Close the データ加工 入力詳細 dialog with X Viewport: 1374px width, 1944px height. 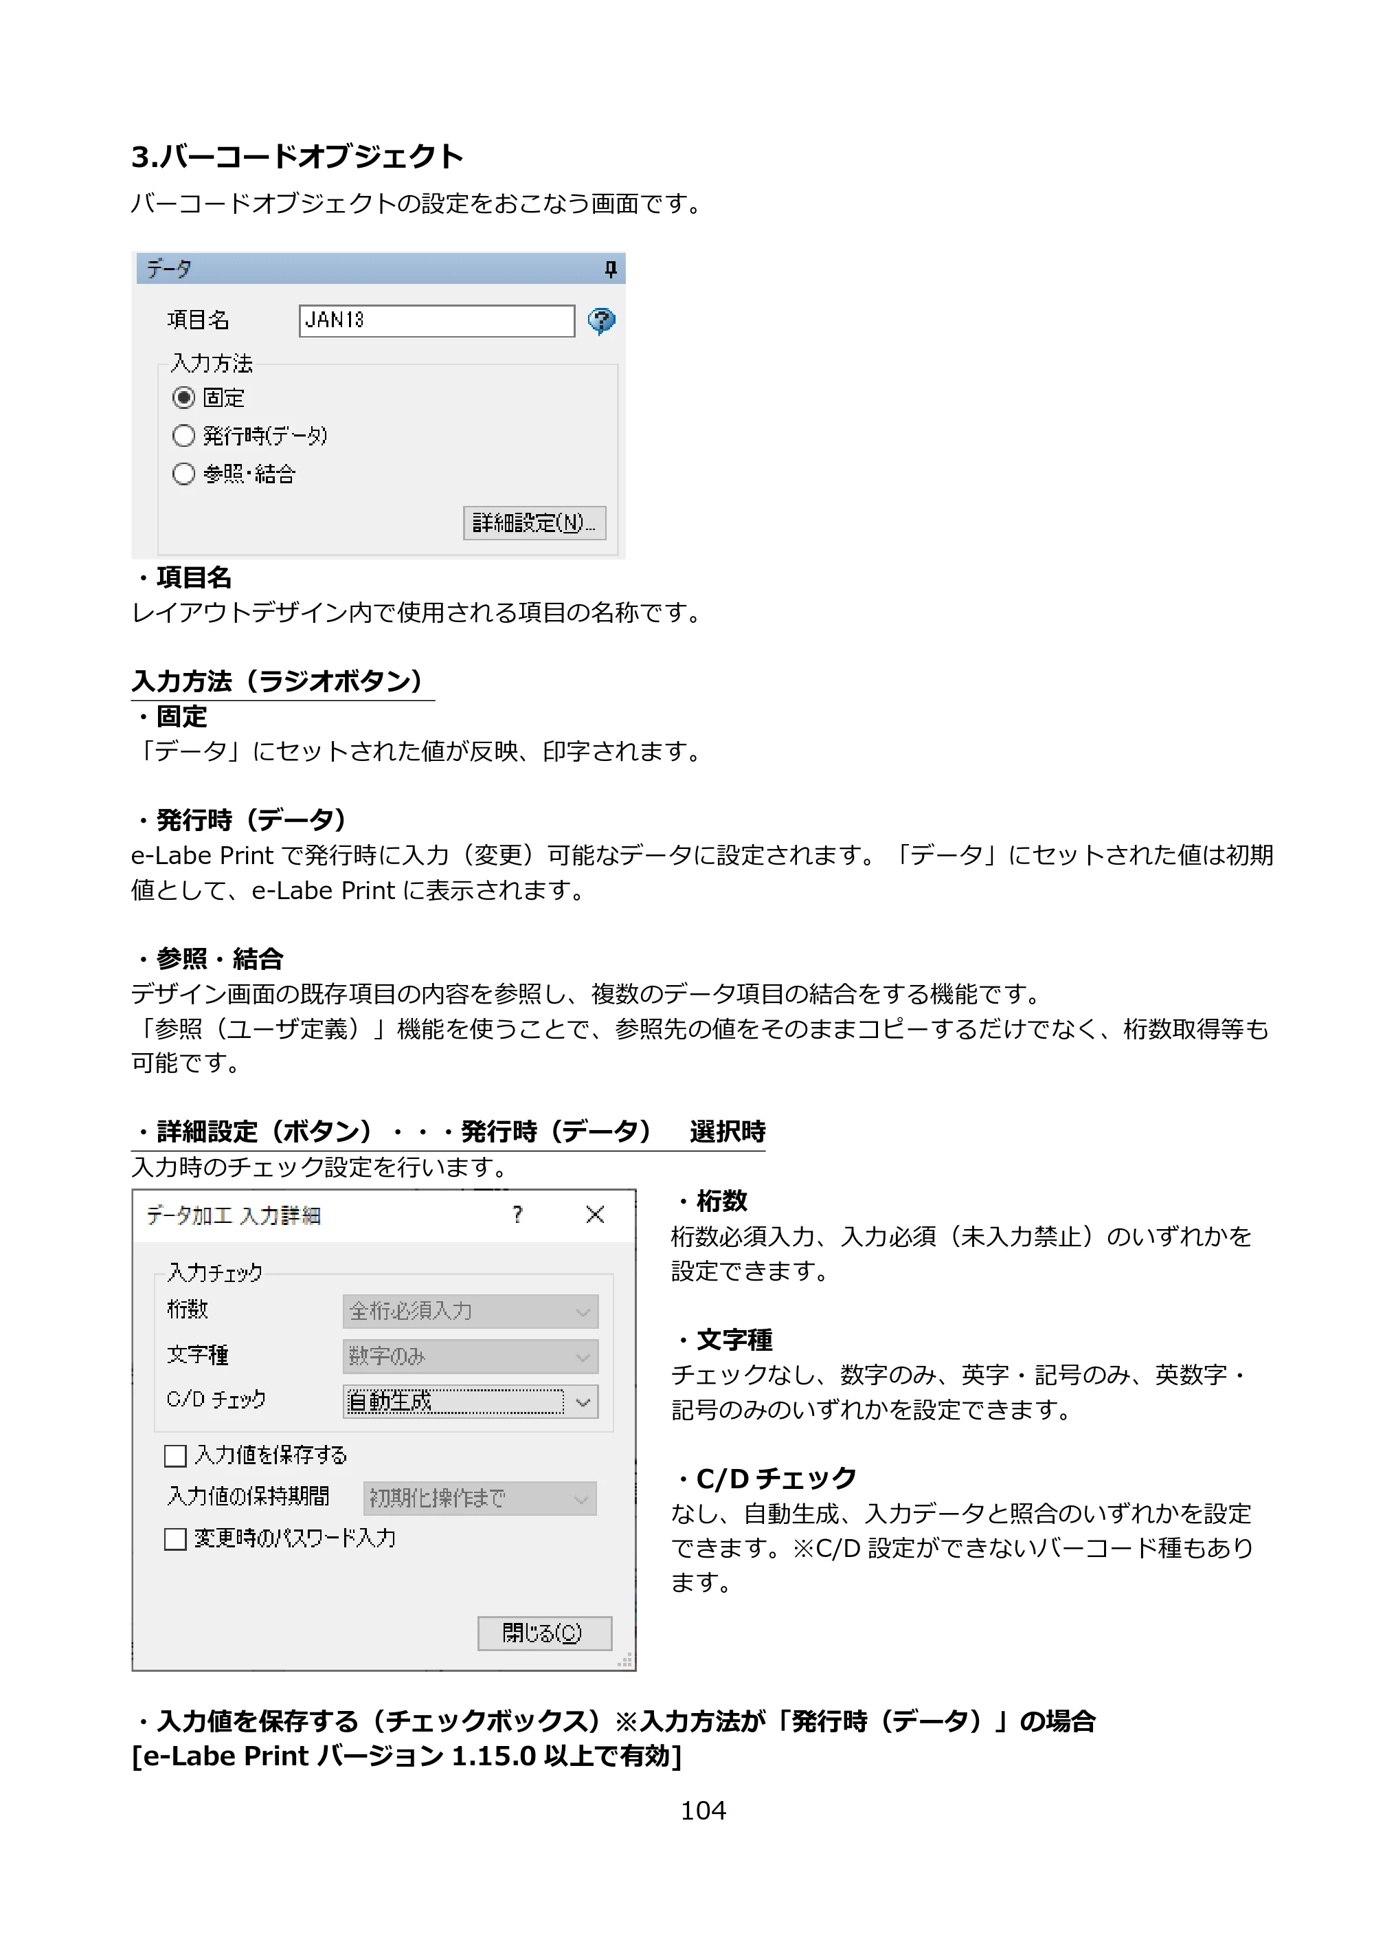[x=595, y=1215]
